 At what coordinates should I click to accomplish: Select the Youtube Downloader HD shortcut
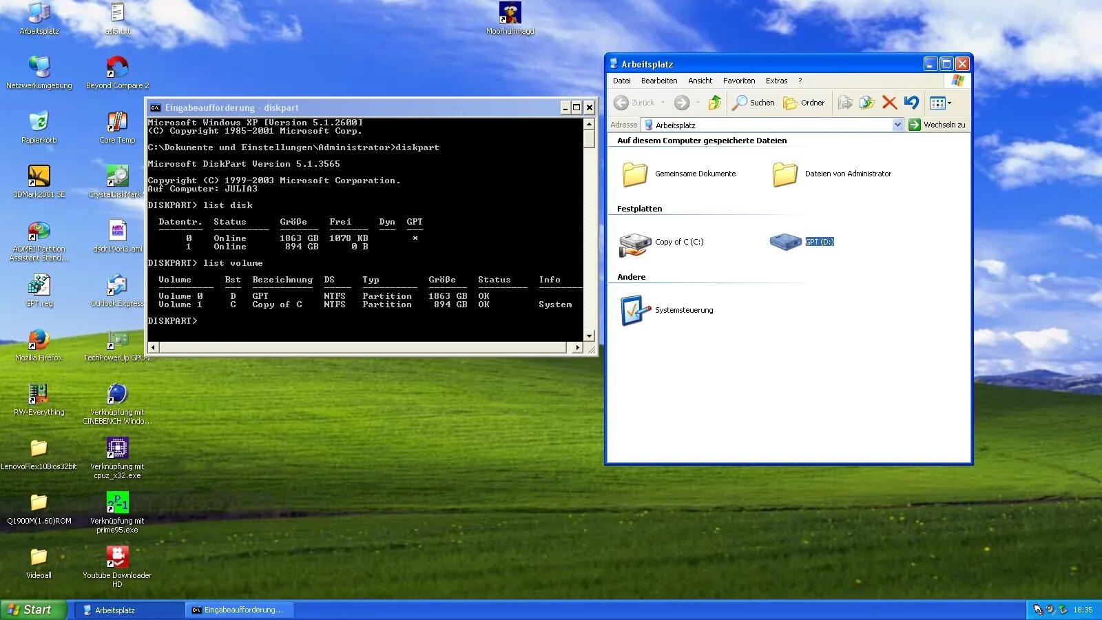pos(117,567)
